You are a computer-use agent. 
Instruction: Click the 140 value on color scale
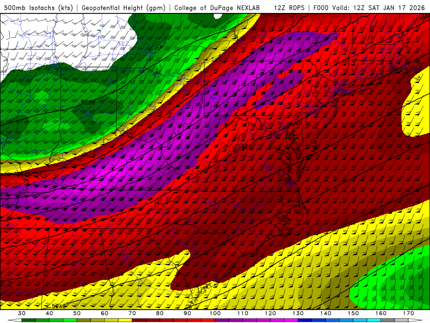click(326, 313)
